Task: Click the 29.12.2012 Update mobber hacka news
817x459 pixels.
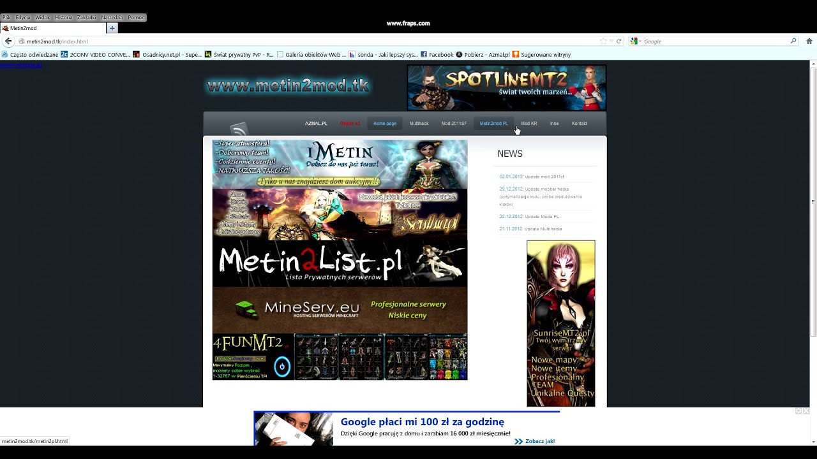Action: 542,196
